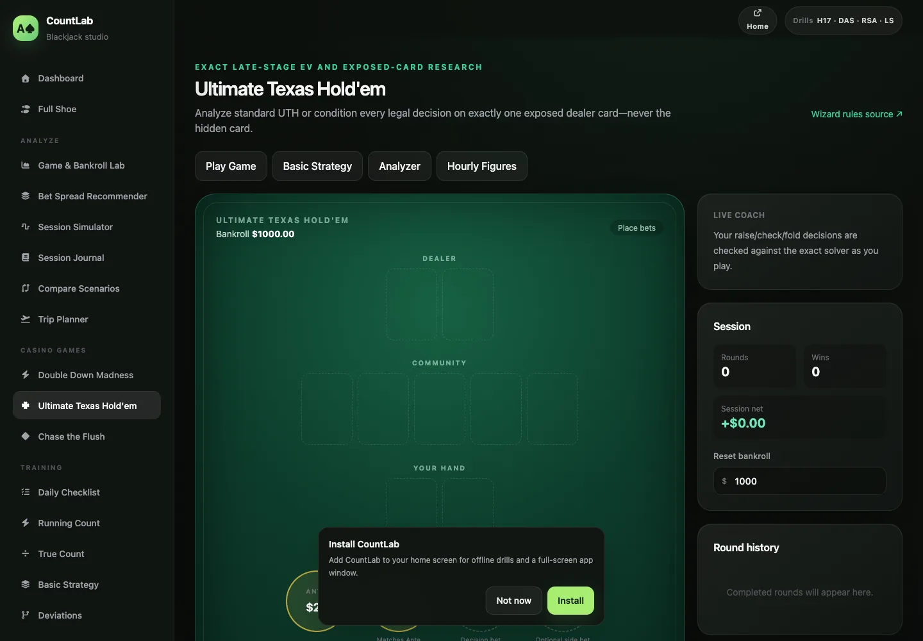Click Install in the install prompt
The height and width of the screenshot is (641, 923).
(x=570, y=601)
